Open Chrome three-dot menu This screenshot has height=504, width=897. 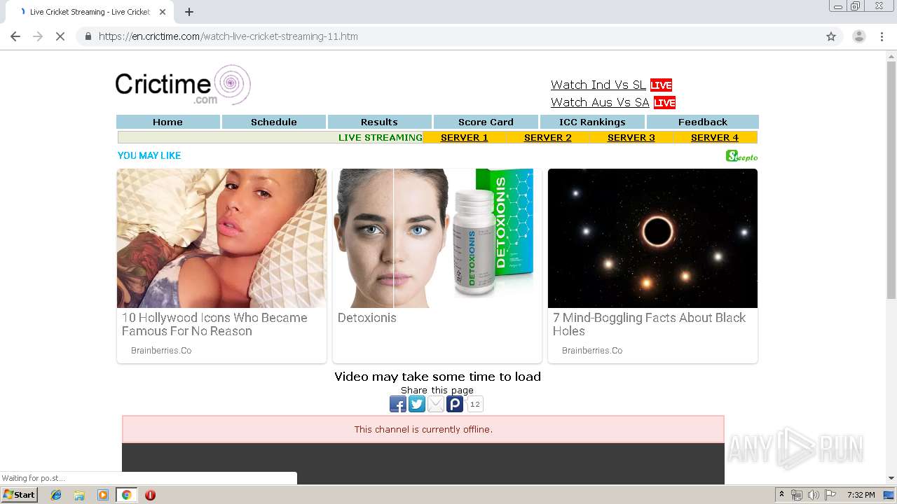click(882, 36)
